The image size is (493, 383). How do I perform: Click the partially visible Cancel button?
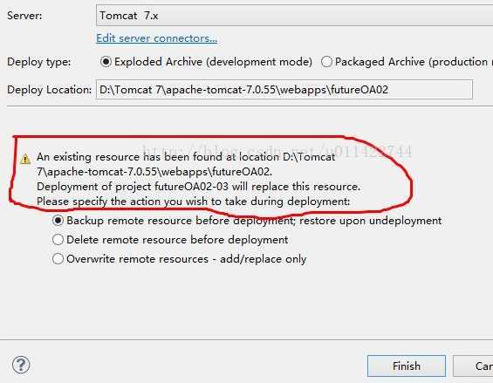[x=473, y=366]
